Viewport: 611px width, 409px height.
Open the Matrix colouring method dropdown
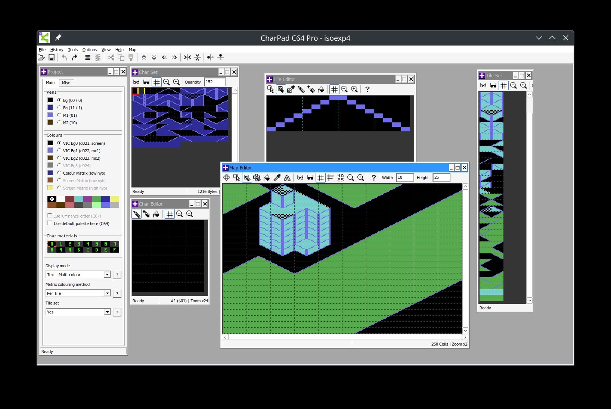(107, 293)
